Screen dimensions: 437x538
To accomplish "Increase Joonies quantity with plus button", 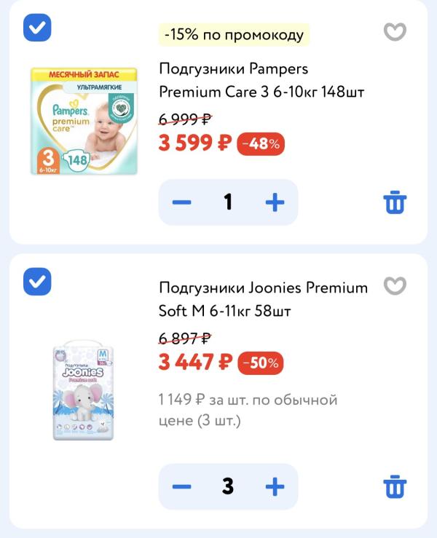I will (x=275, y=486).
